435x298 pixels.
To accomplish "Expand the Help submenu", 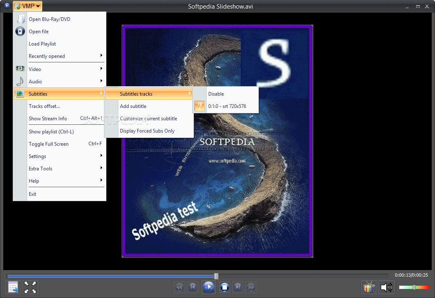I will click(60, 181).
